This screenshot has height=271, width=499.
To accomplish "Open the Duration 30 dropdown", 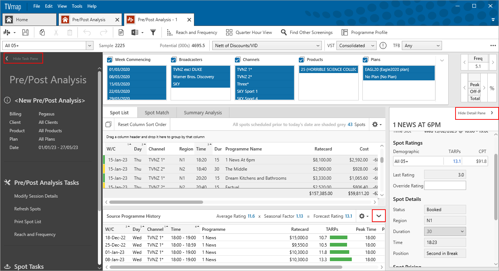I will pyautogui.click(x=445, y=232).
